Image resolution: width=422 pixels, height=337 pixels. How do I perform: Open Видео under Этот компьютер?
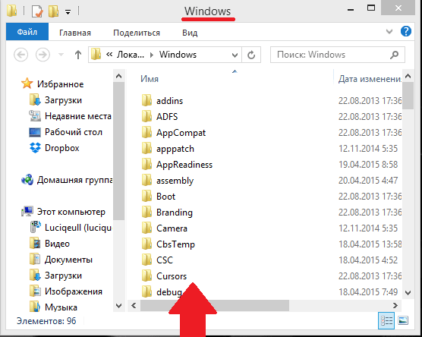(57, 244)
